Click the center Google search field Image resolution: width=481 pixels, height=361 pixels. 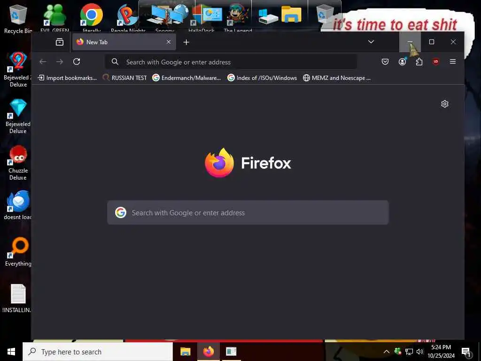(x=248, y=212)
